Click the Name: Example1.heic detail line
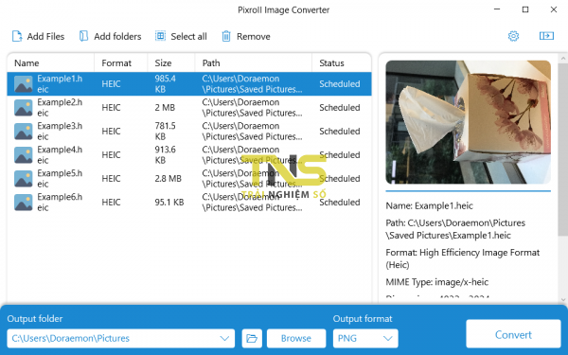The width and height of the screenshot is (568, 355). (x=429, y=205)
